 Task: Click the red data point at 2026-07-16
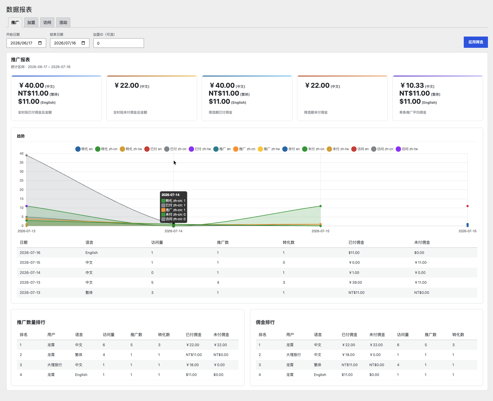[468, 206]
